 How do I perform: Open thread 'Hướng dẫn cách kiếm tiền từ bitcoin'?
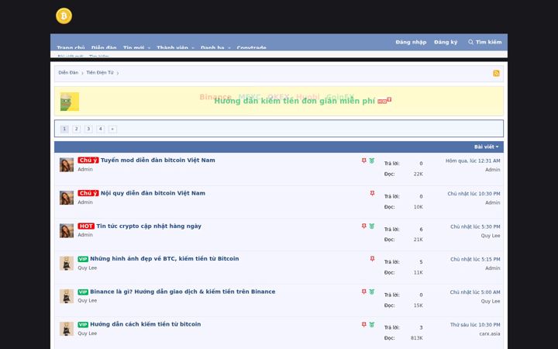click(x=145, y=324)
